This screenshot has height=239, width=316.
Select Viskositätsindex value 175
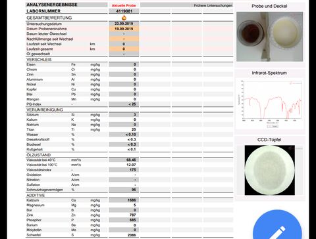coord(133,170)
